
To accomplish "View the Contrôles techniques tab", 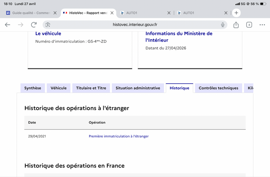I will pyautogui.click(x=218, y=88).
